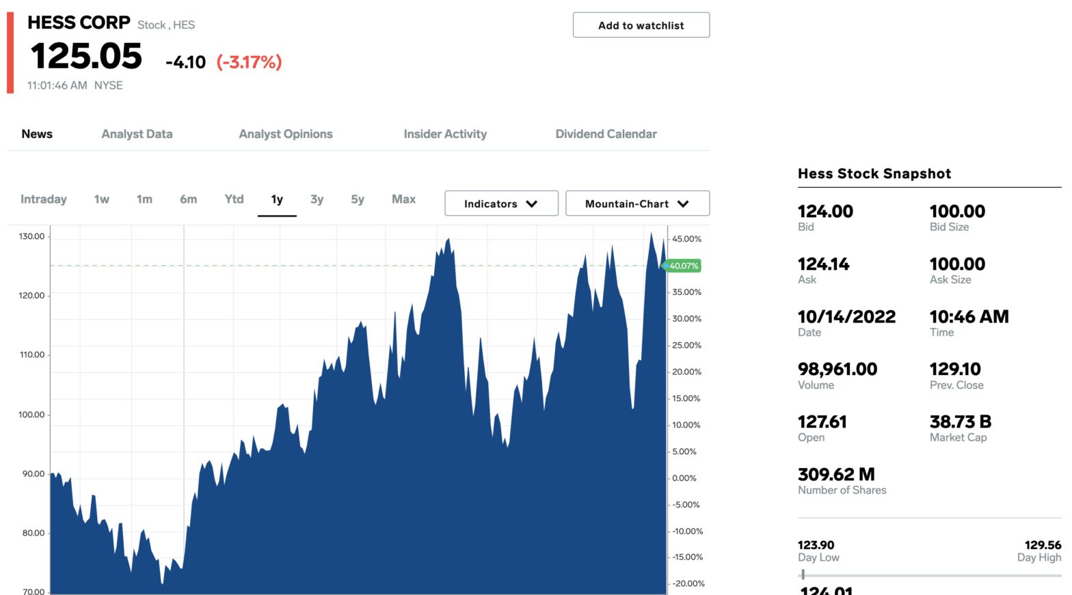Open the Mountain-Chart type dropdown
The image size is (1072, 595).
pyautogui.click(x=637, y=204)
